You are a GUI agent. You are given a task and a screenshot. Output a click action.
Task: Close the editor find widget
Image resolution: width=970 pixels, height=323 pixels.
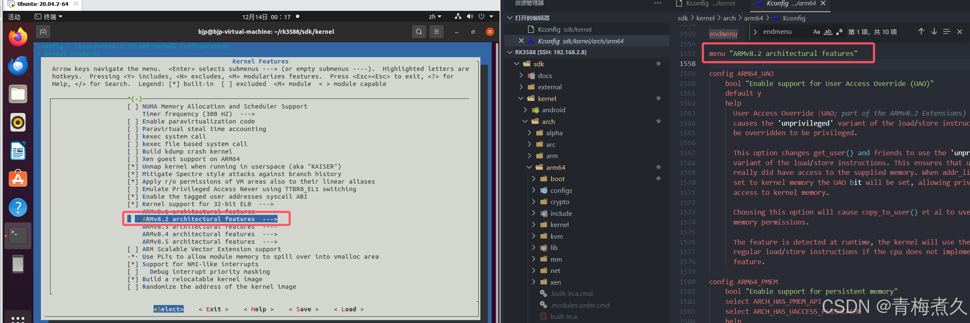(960, 32)
